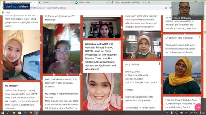206x115 pixels.
Task: Open Windows taskbar search
Action: pos(8,113)
